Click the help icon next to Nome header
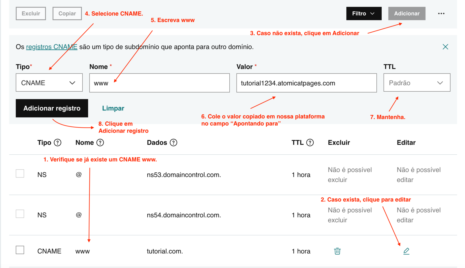Screen dimensions: 465x268 [x=100, y=143]
